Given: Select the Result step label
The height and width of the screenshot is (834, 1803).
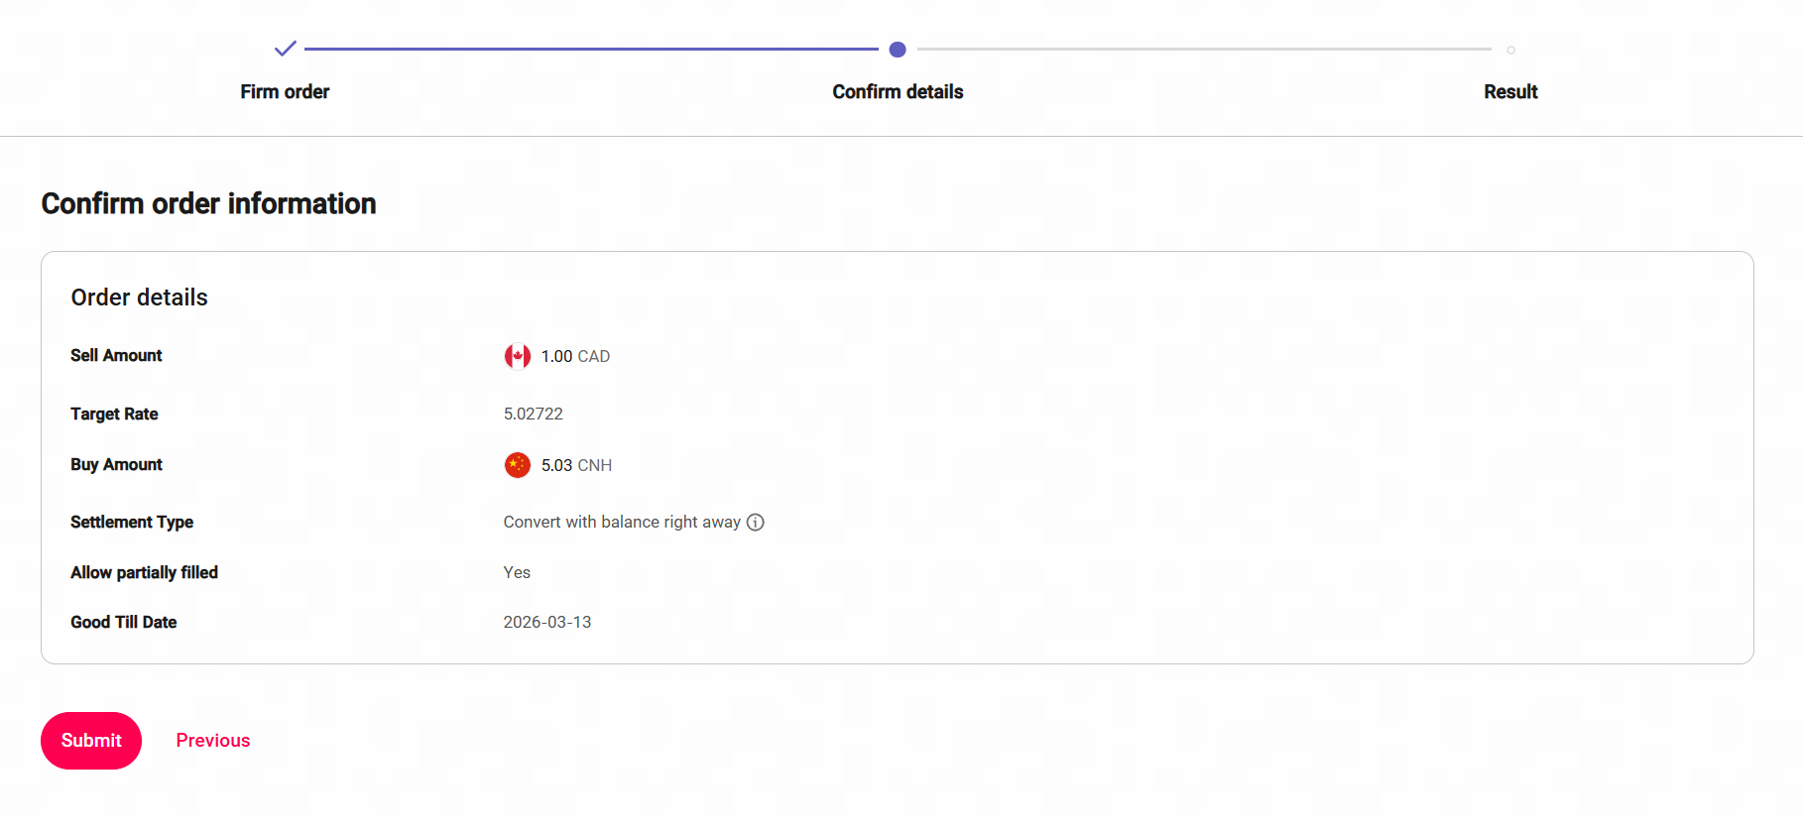Looking at the screenshot, I should [1510, 92].
